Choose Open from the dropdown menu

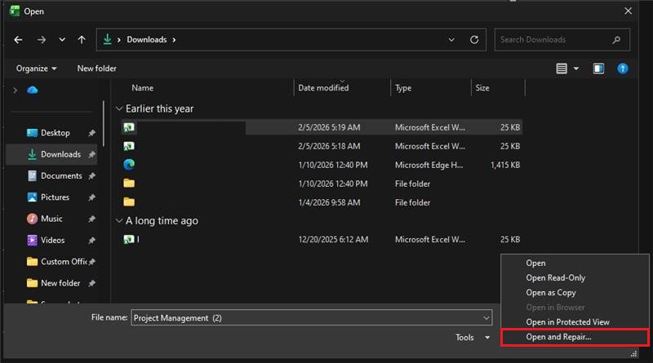[x=535, y=263]
